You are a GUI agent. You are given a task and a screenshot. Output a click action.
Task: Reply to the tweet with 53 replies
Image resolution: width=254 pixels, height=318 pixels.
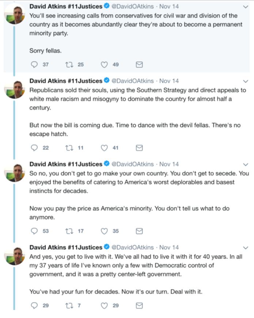click(x=35, y=231)
